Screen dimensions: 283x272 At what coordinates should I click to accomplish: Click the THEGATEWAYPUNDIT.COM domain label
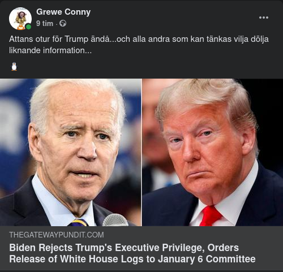(x=57, y=235)
